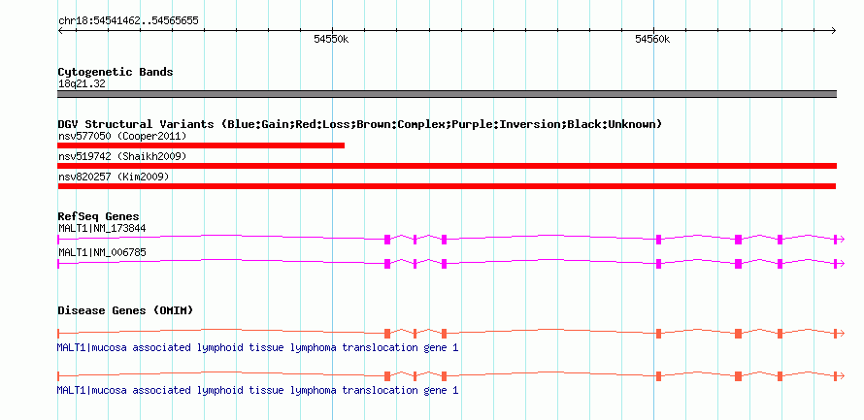Click the right arrow end of the ruler
This screenshot has height=420, width=864.
834,30
